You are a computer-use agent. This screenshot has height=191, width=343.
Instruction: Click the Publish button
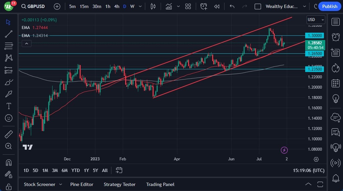[330, 6]
